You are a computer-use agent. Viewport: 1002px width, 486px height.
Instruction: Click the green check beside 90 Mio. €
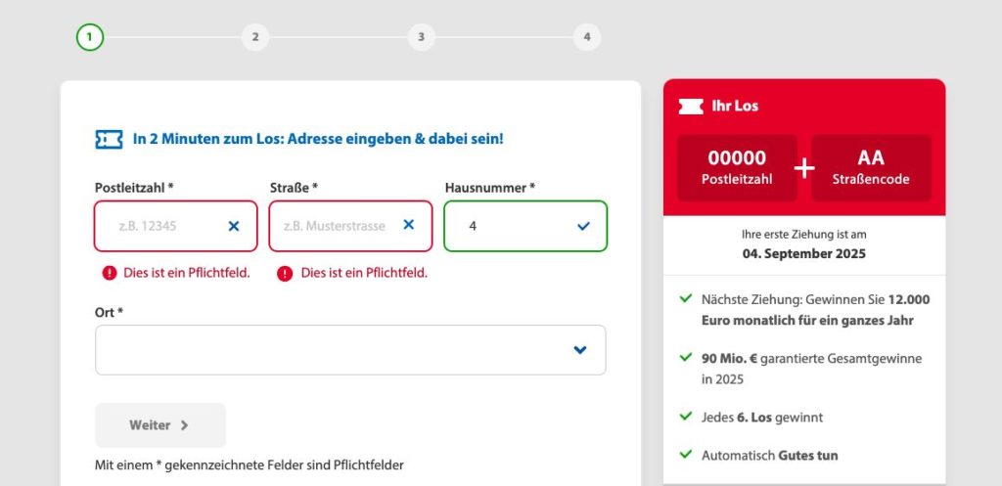[x=686, y=357]
